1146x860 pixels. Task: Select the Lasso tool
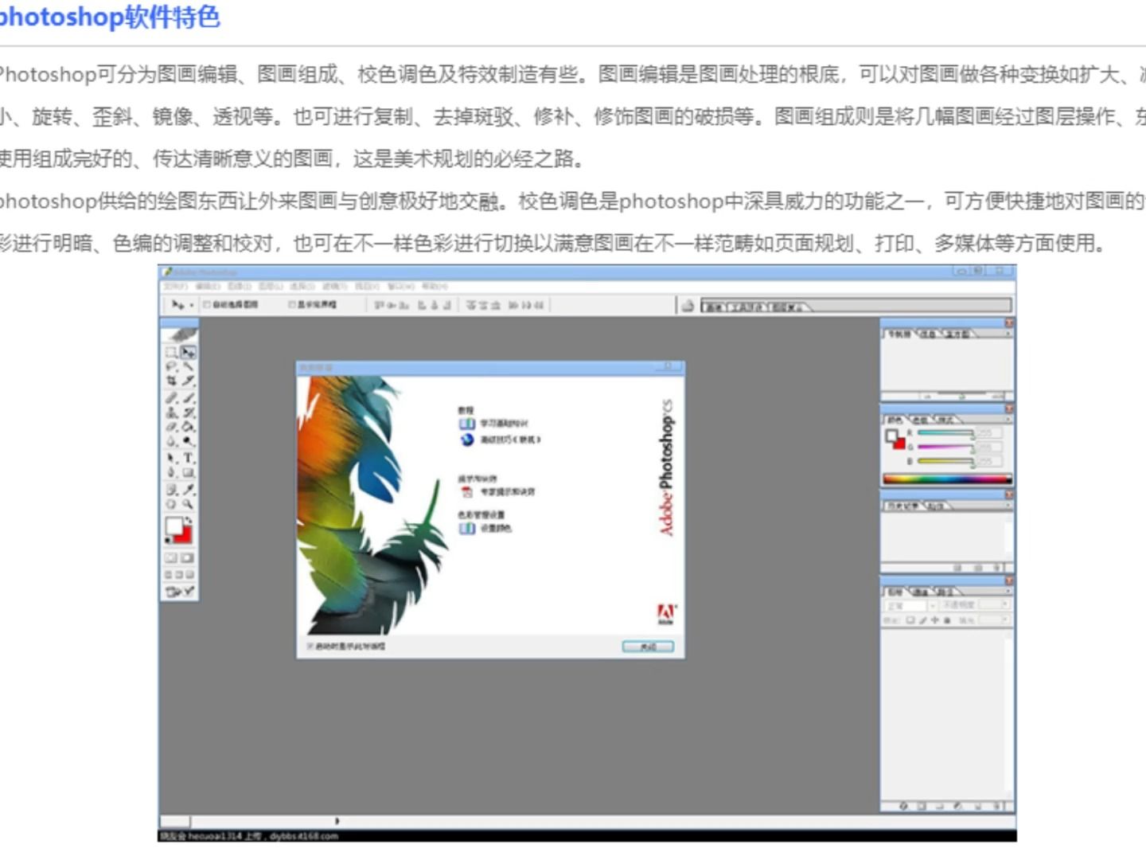click(x=171, y=367)
